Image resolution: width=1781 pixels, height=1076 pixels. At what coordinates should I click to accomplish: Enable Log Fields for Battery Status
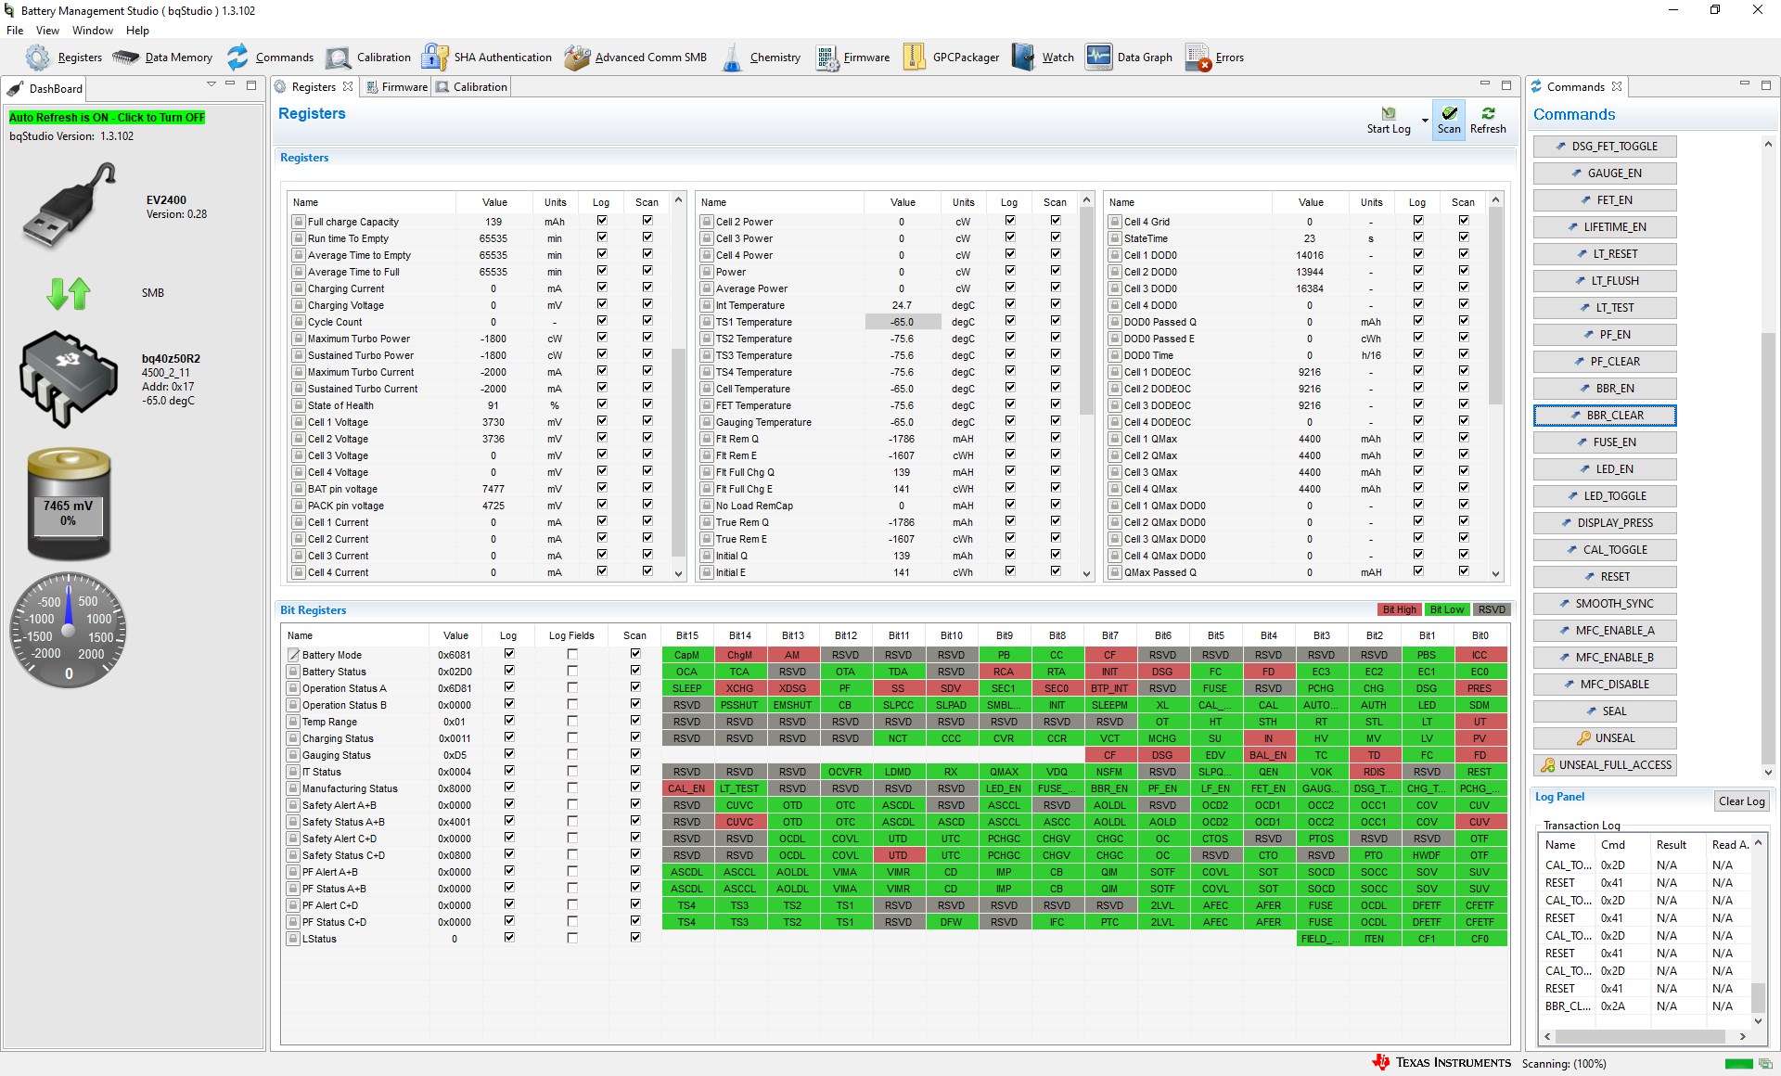tap(572, 671)
